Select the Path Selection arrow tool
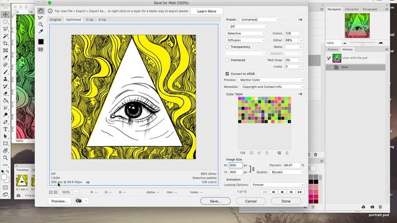 (x=6, y=136)
